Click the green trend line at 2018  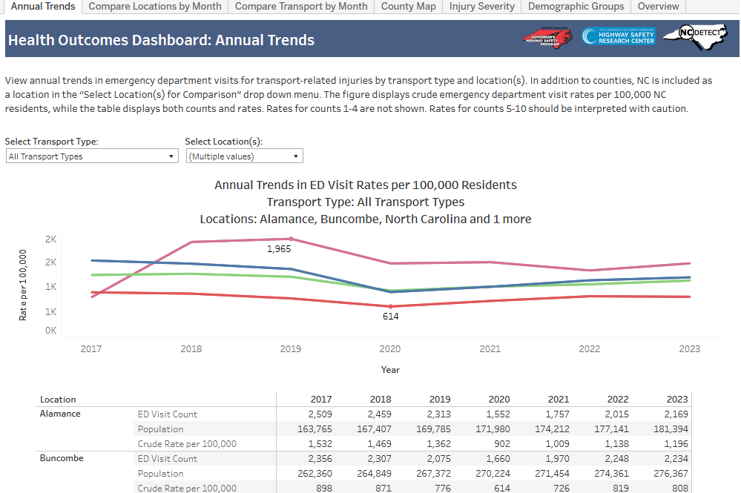191,274
